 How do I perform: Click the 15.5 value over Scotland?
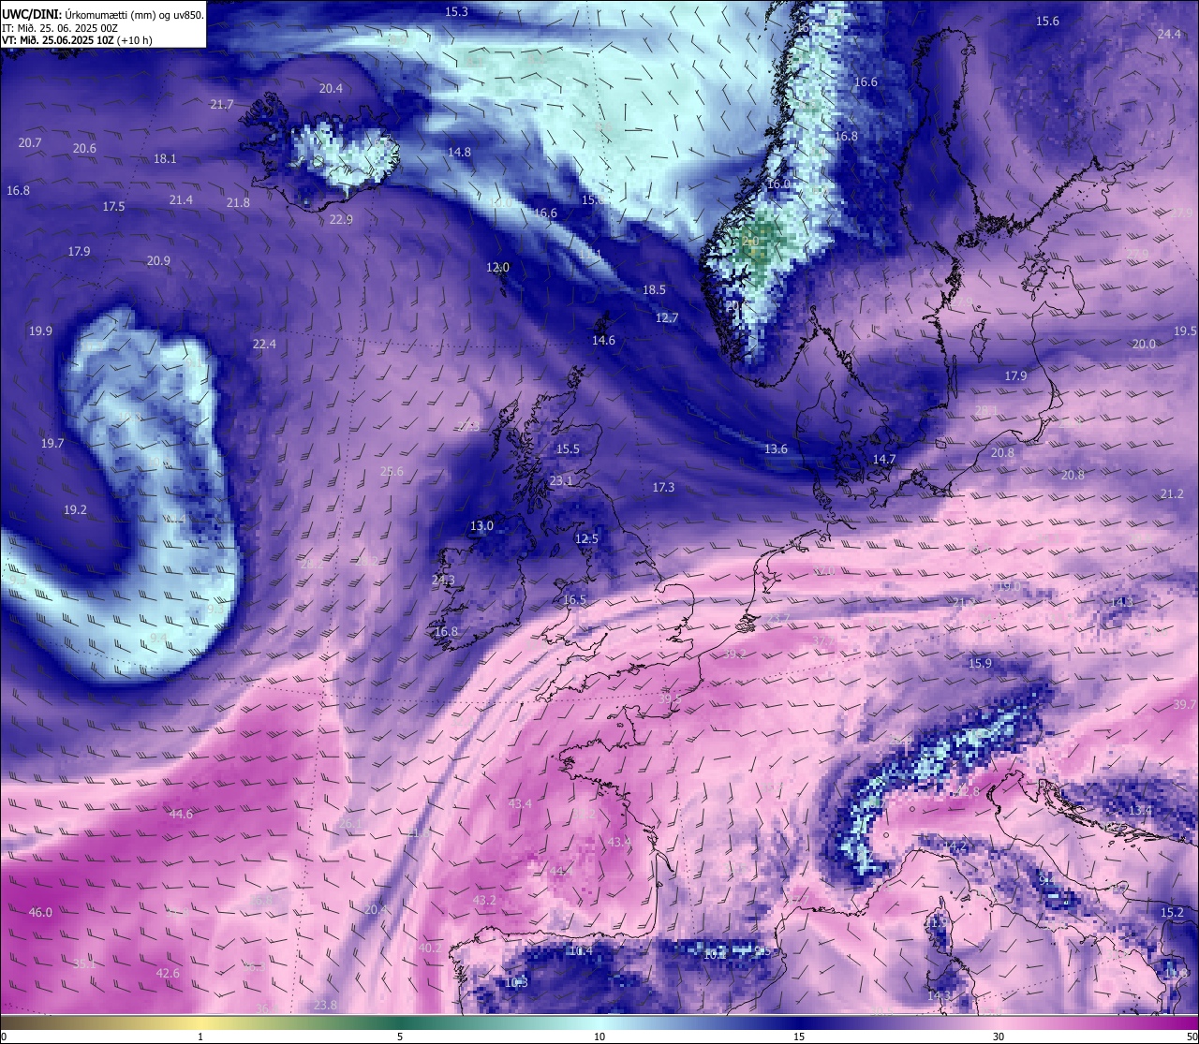(x=568, y=449)
